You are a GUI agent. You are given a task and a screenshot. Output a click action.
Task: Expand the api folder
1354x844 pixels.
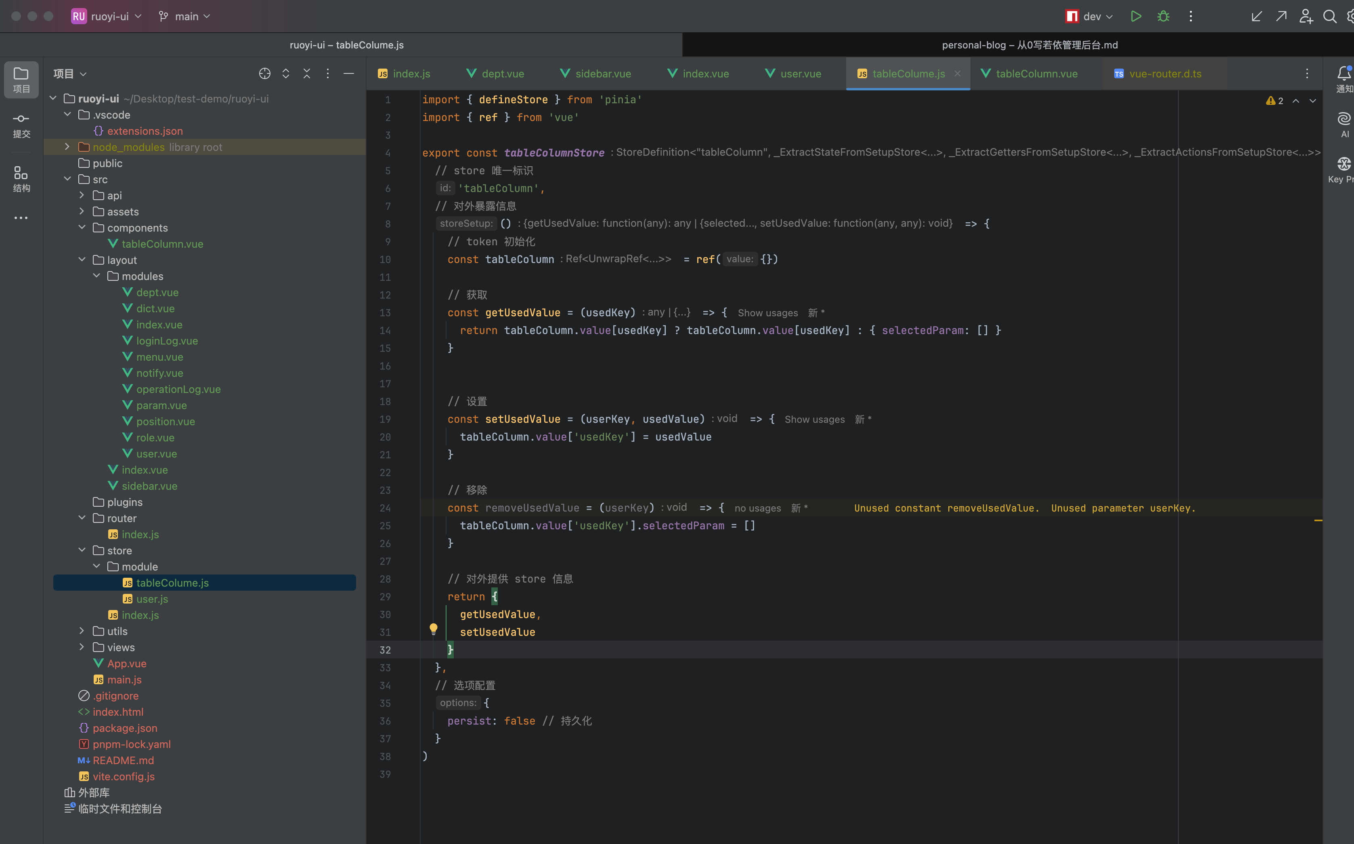(x=82, y=195)
